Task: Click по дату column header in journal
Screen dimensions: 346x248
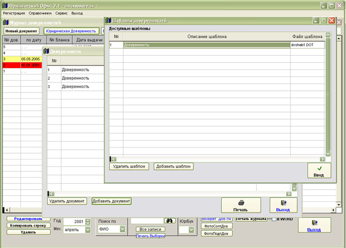Action: (x=34, y=40)
